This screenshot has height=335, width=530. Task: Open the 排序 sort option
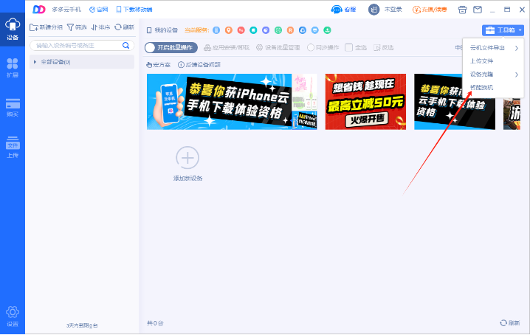click(100, 27)
